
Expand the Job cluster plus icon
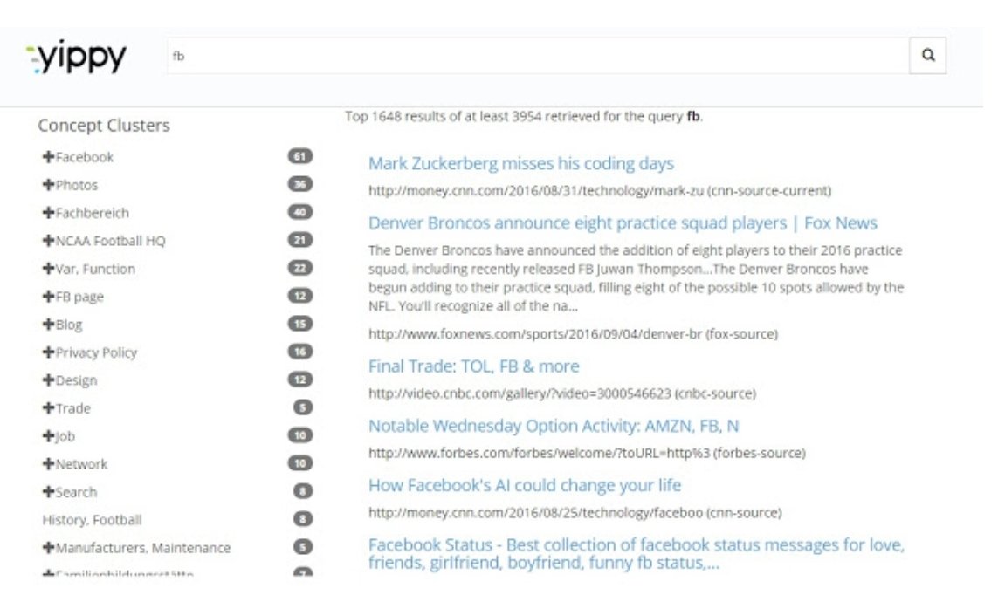tap(48, 436)
